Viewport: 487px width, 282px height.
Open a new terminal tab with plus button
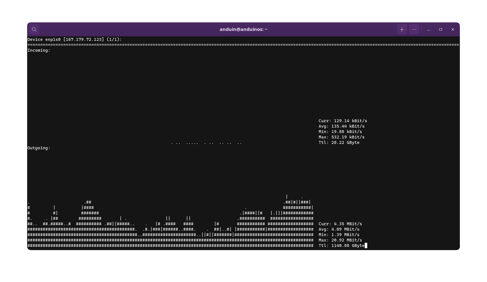click(402, 29)
